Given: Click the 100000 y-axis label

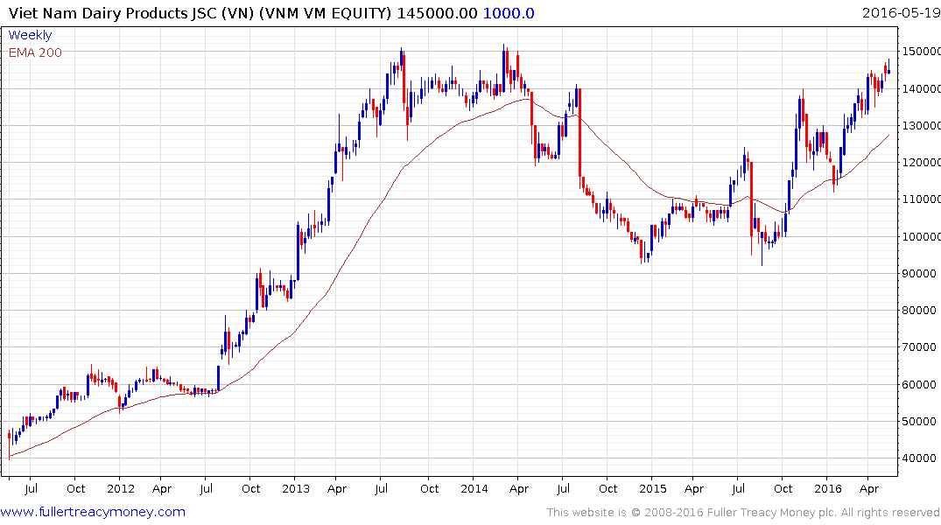Looking at the screenshot, I should tap(922, 237).
